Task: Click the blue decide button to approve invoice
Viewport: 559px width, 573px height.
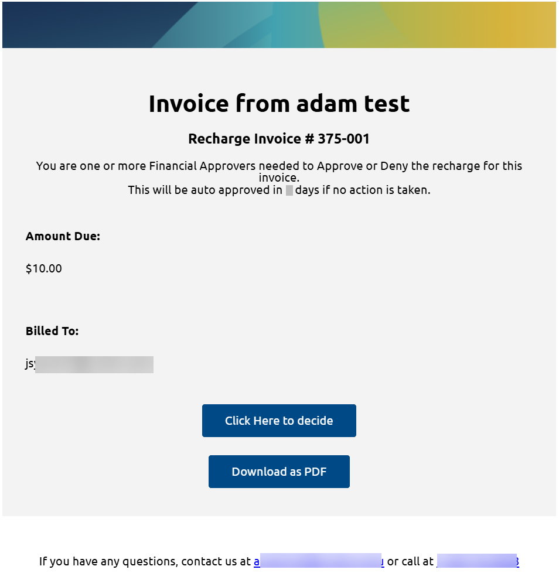Action: pos(279,420)
